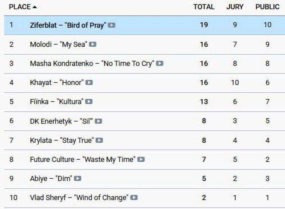The image size is (285, 209).
Task: Sort results by JURY column
Action: pyautogui.click(x=235, y=7)
